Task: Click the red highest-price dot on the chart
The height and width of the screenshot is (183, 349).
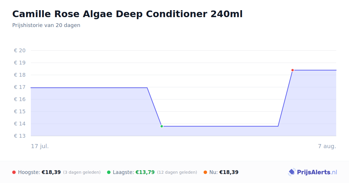Action: point(293,70)
